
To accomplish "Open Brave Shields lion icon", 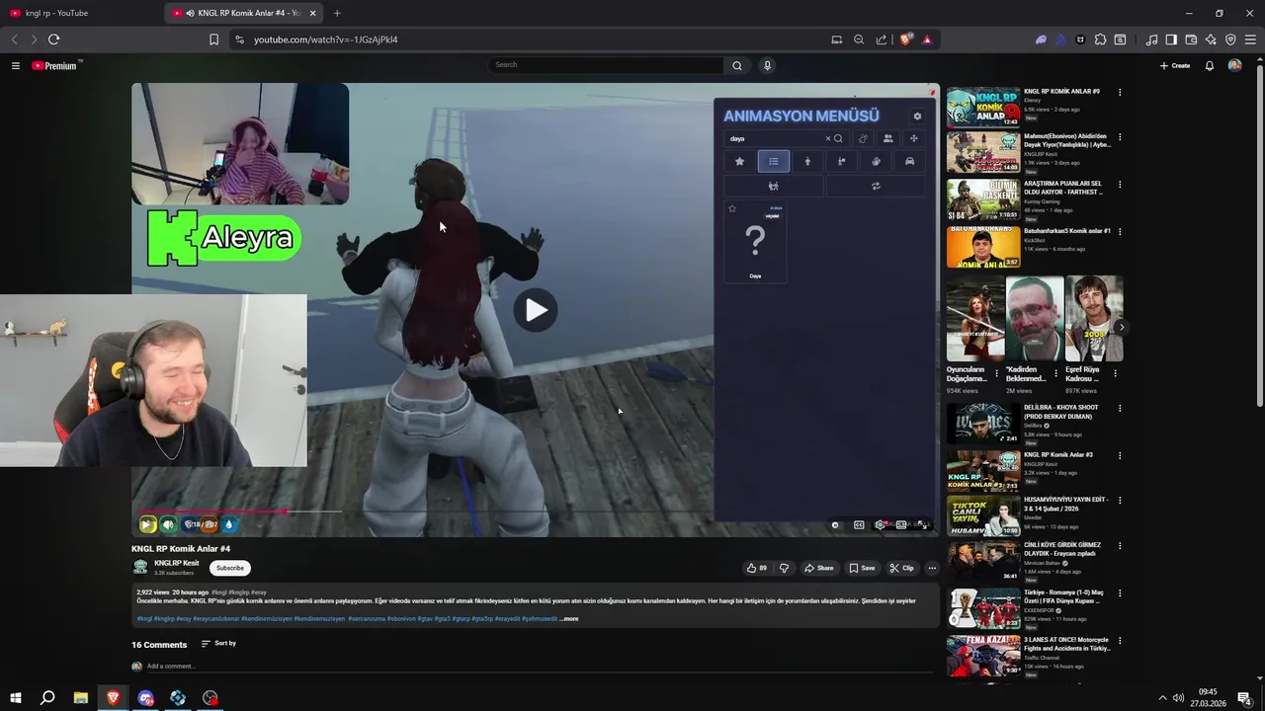I will tap(905, 39).
